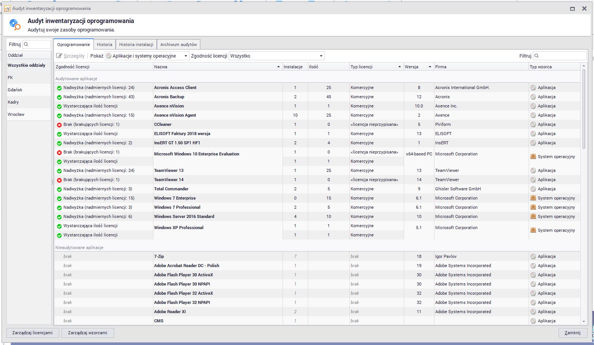Select the Kadry branch
Screen dimensions: 594x345
point(29,102)
